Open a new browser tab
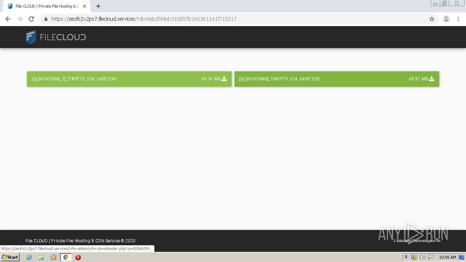This screenshot has height=262, width=466. click(98, 6)
